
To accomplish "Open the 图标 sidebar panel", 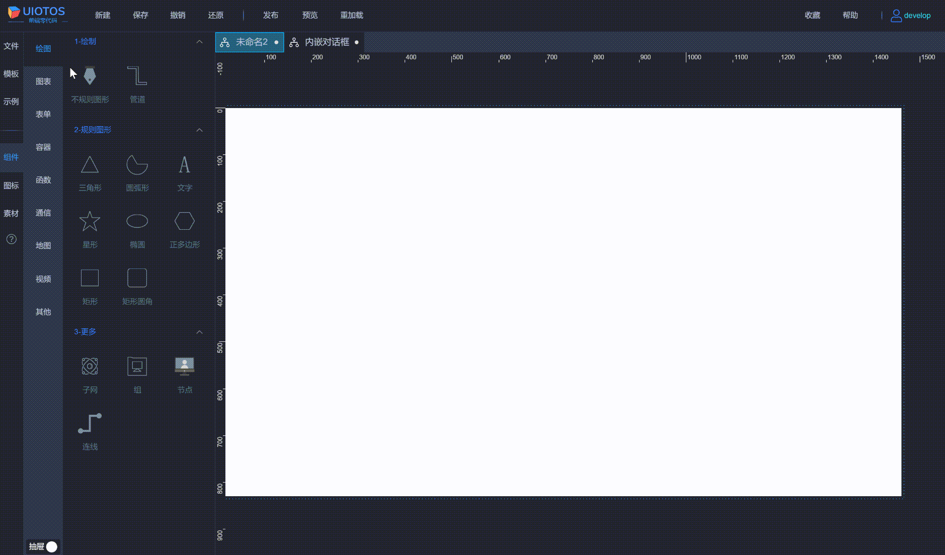I will (x=11, y=186).
